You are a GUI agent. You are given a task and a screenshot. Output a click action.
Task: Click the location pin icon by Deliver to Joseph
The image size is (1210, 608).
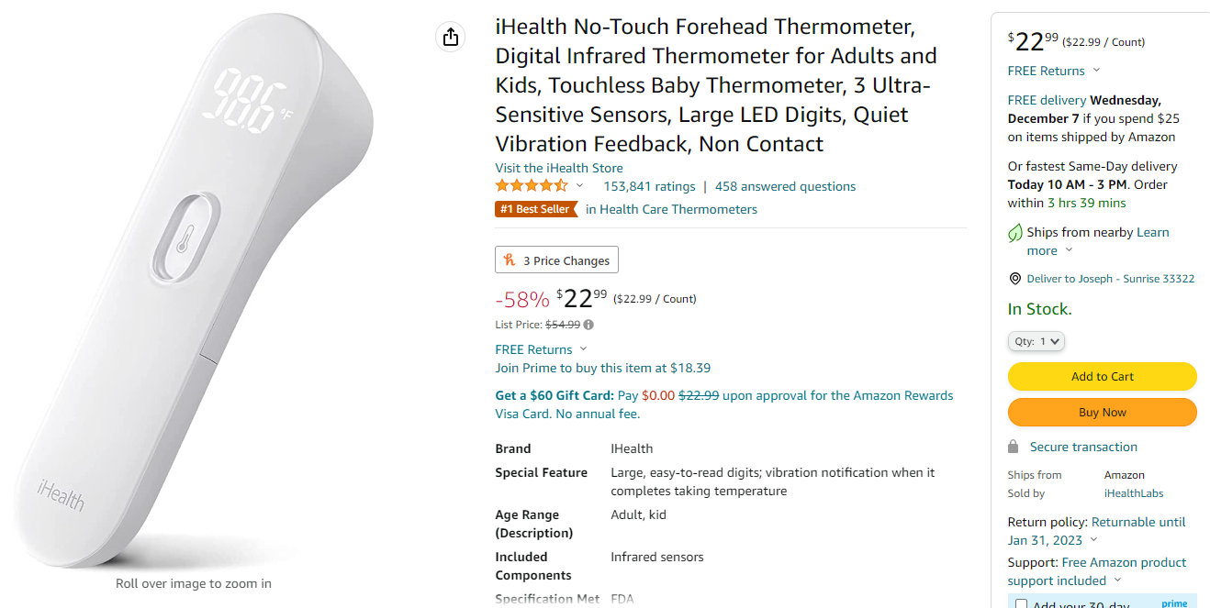click(1015, 279)
